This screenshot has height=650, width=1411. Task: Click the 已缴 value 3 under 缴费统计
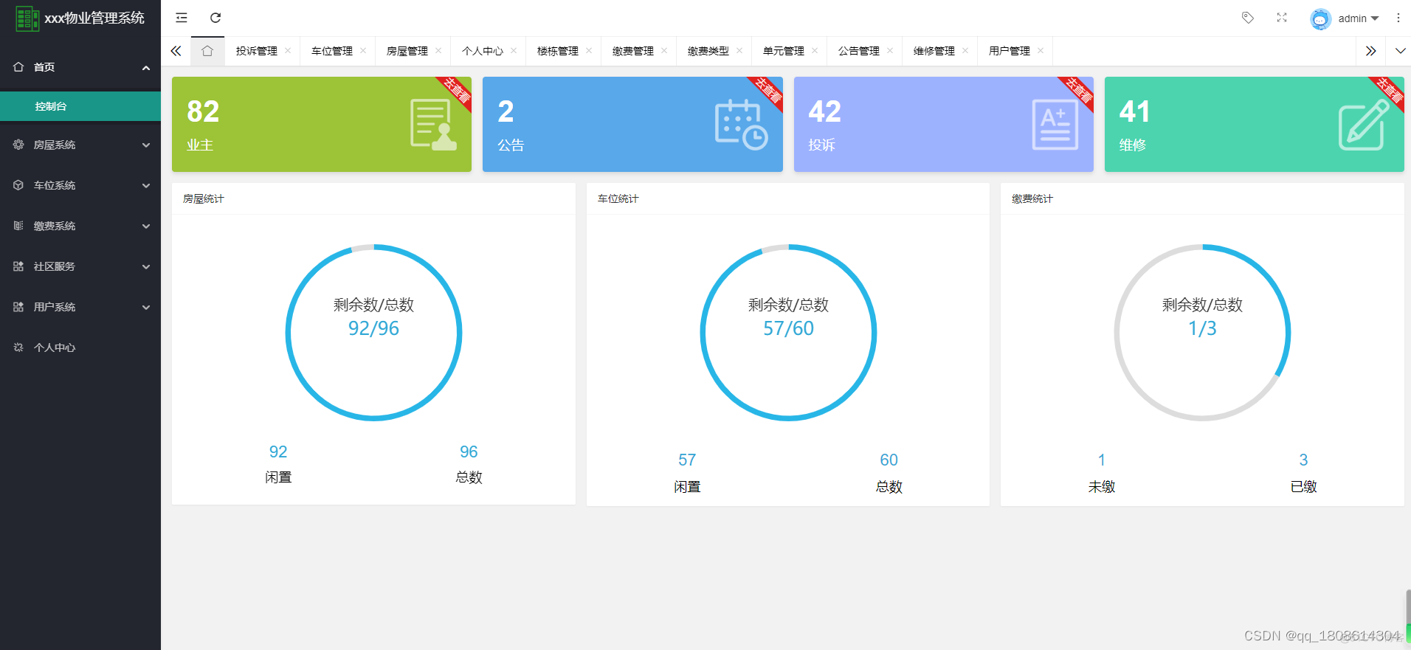[1303, 460]
